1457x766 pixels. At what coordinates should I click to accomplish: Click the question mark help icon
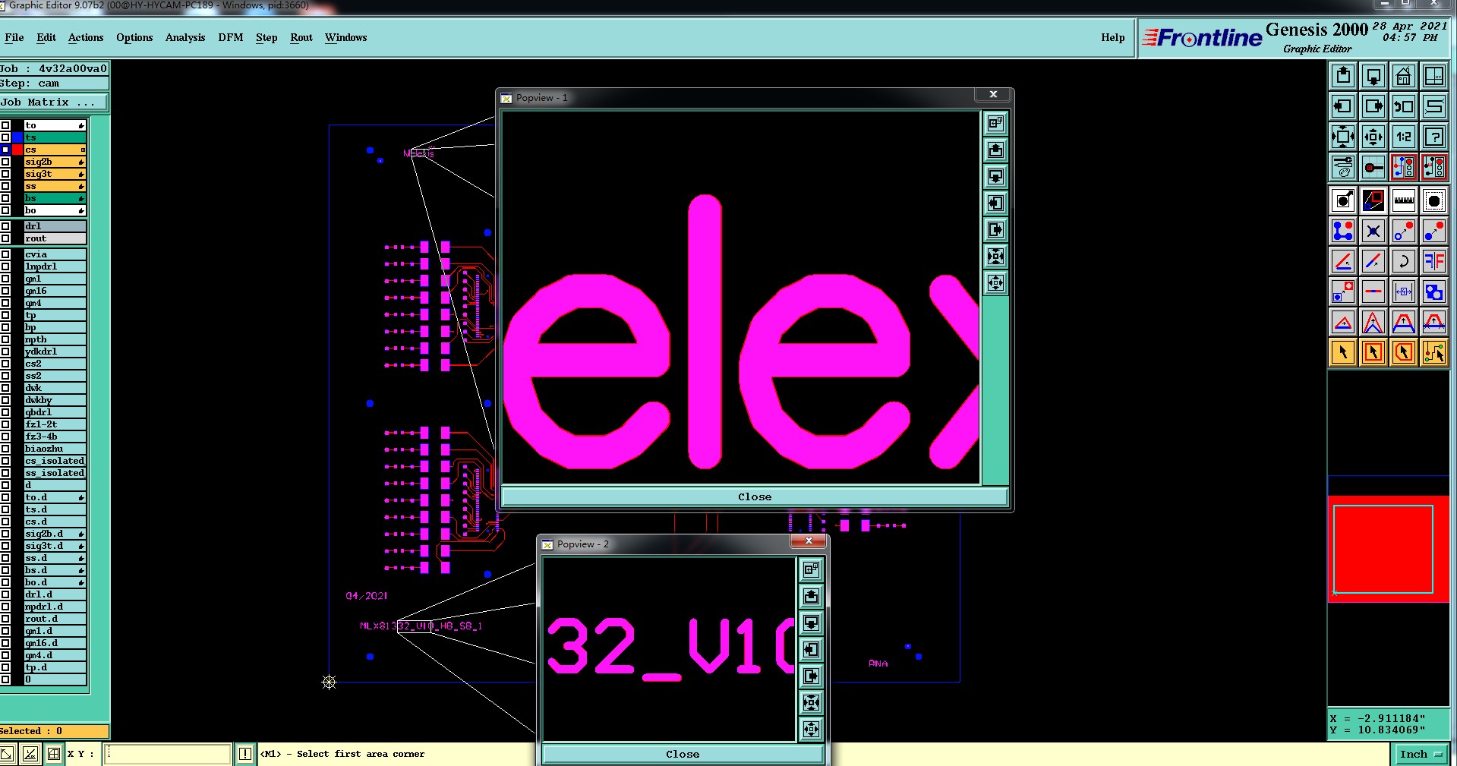point(1434,137)
